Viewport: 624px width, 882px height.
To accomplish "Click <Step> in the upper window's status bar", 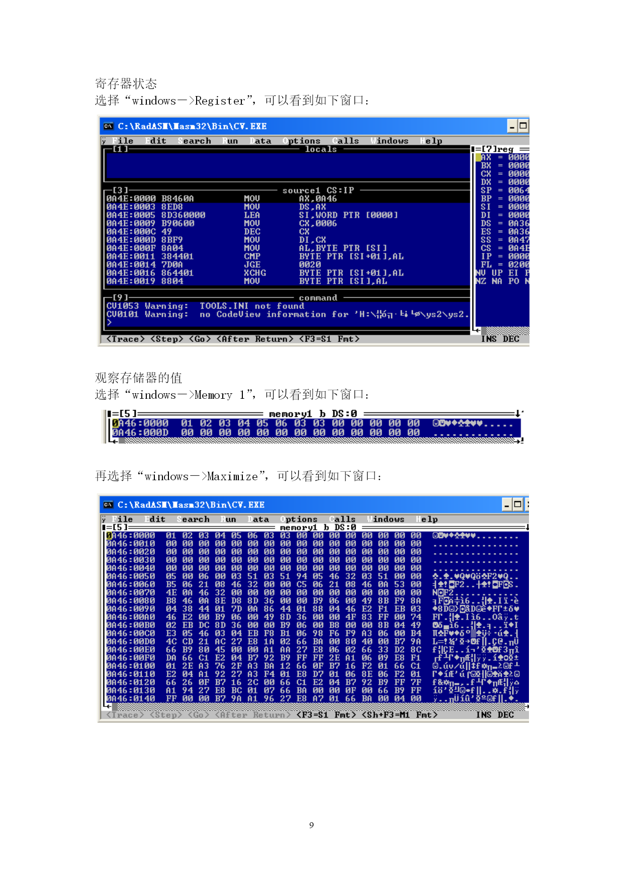I will point(167,339).
